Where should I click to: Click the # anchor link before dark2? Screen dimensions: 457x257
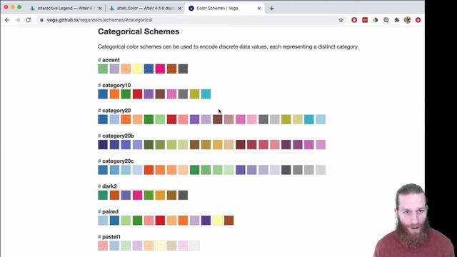(x=99, y=186)
